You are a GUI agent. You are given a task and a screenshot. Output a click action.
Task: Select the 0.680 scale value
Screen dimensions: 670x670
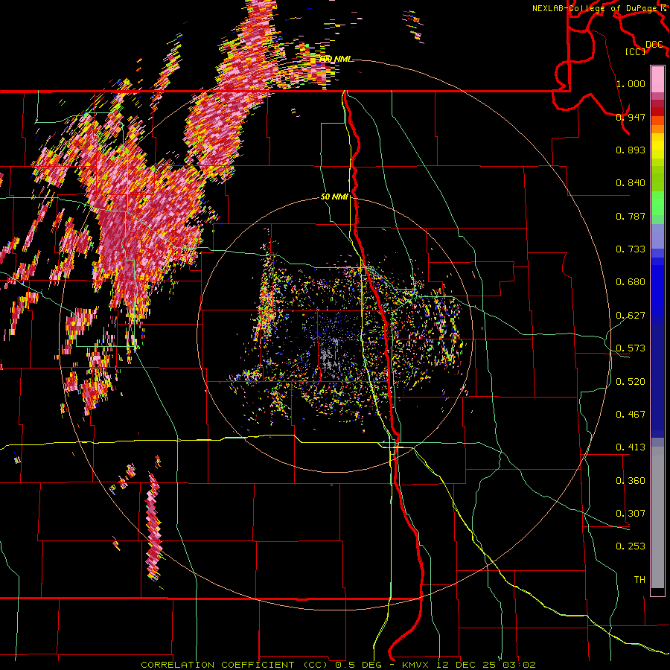pyautogui.click(x=631, y=282)
